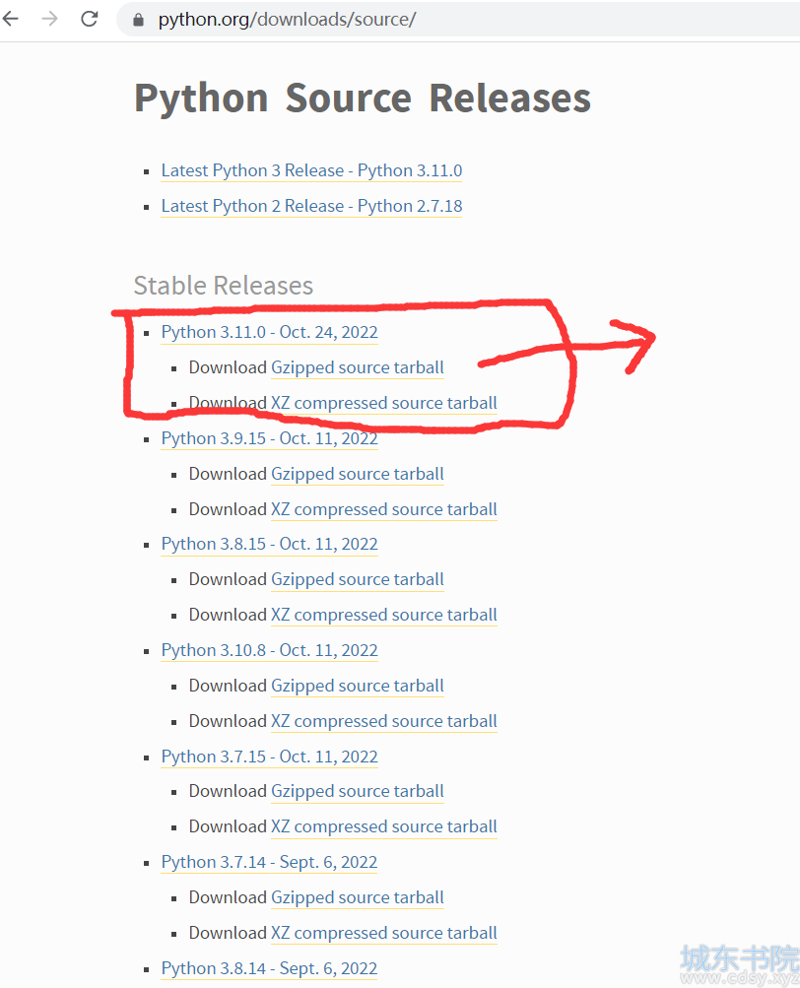This screenshot has width=800, height=988.
Task: Download Gzipped source tarball for Python 3.9.15
Action: pyautogui.click(x=358, y=474)
